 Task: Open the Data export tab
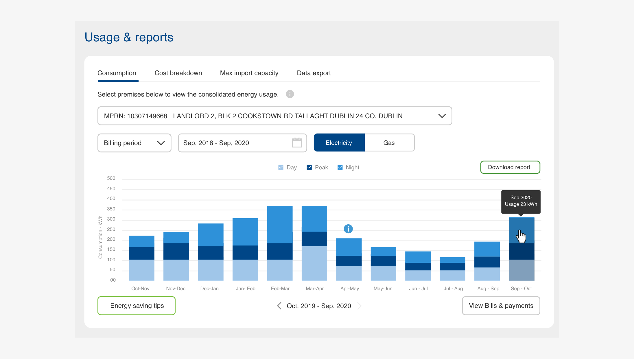[314, 73]
